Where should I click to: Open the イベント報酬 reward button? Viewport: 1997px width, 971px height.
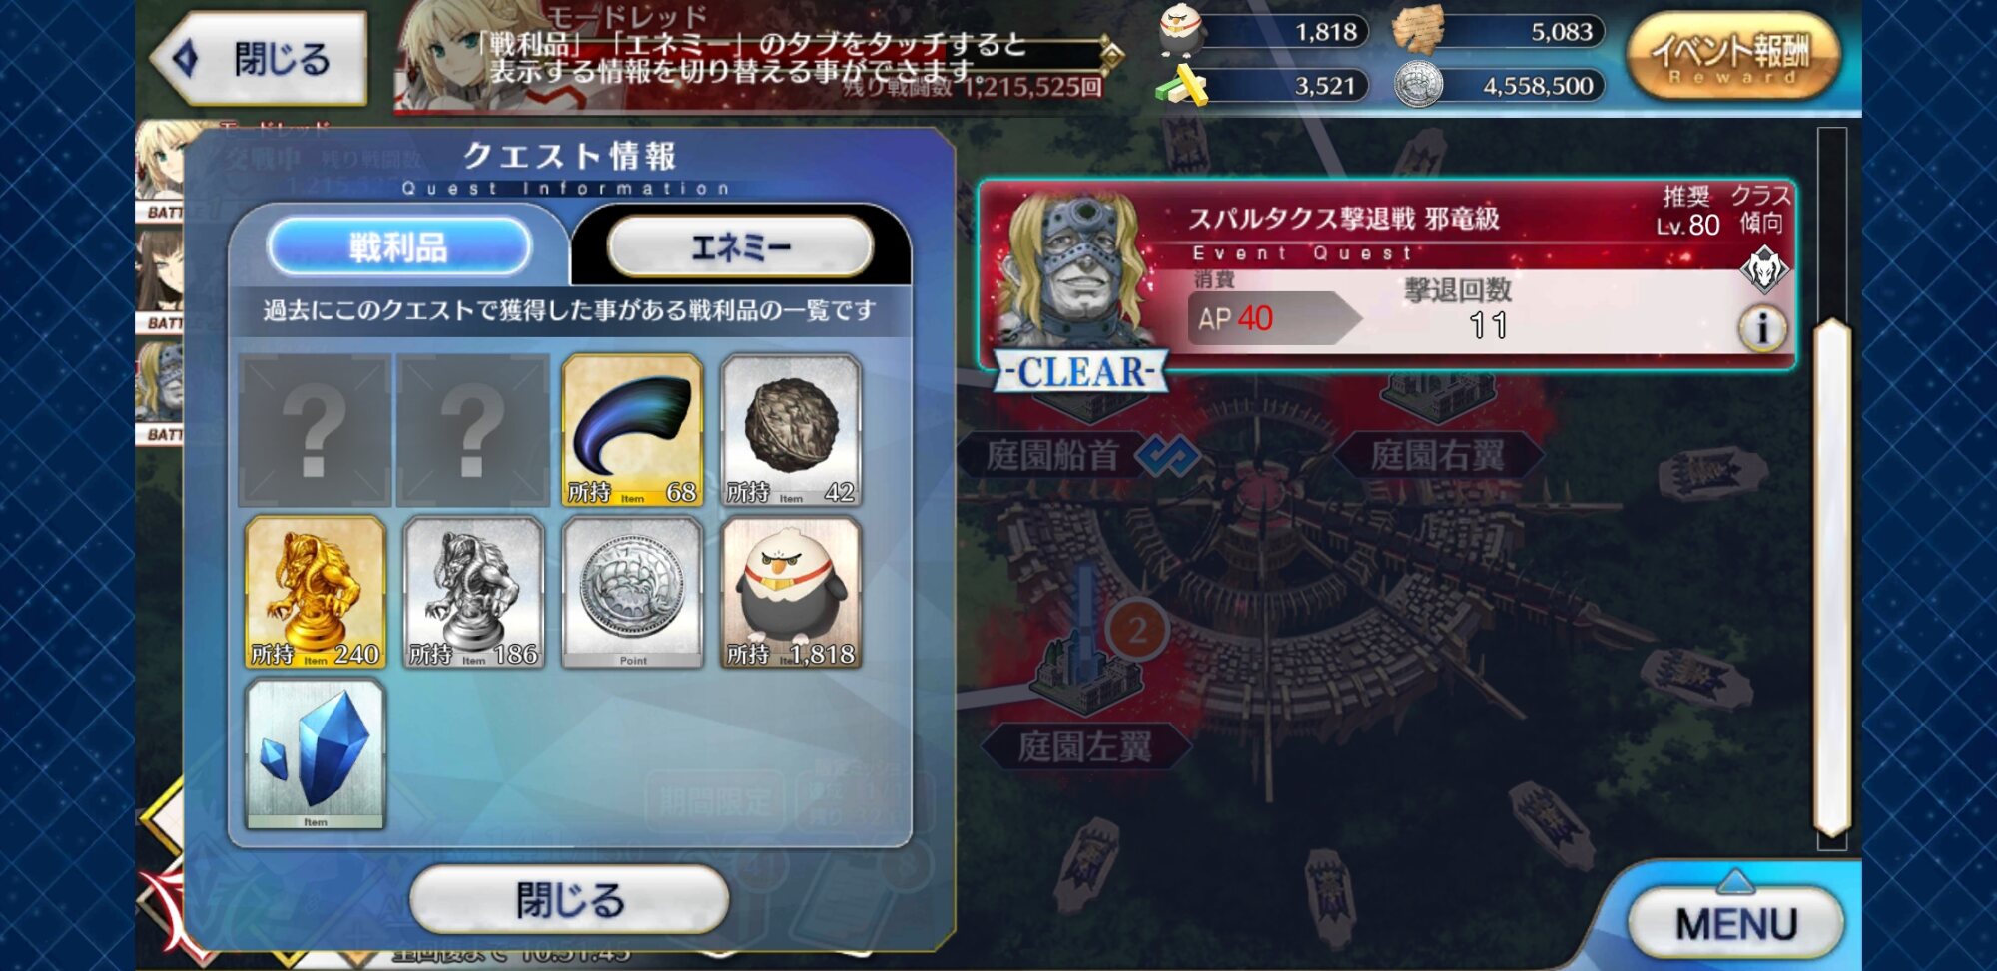1732,56
